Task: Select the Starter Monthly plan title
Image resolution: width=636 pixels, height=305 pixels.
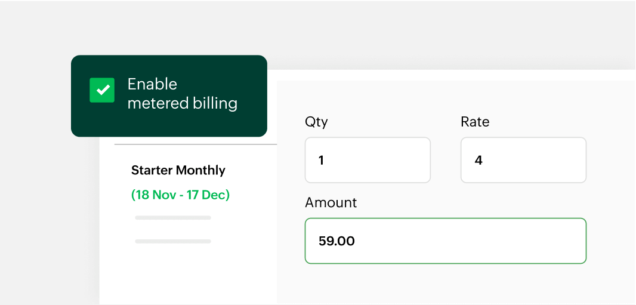Action: [178, 170]
